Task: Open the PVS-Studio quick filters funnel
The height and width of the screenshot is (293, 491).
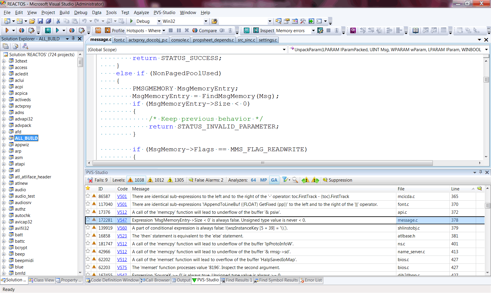Action: pyautogui.click(x=286, y=180)
